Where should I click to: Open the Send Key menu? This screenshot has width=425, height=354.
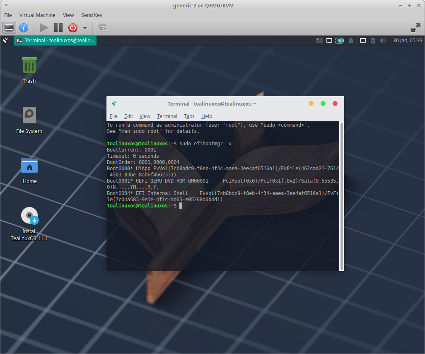click(92, 15)
